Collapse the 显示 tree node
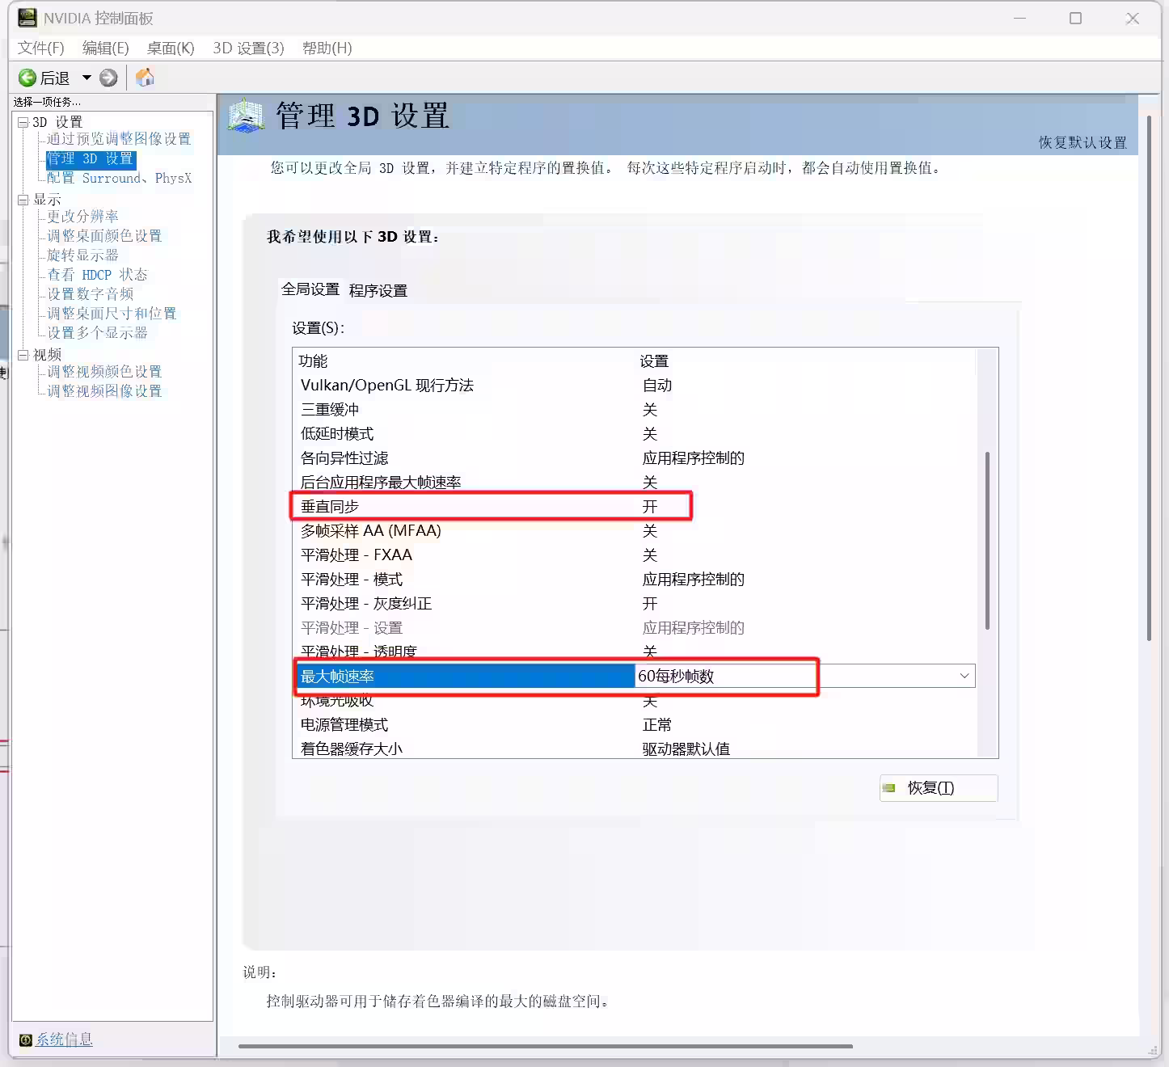Viewport: 1169px width, 1067px height. click(23, 200)
